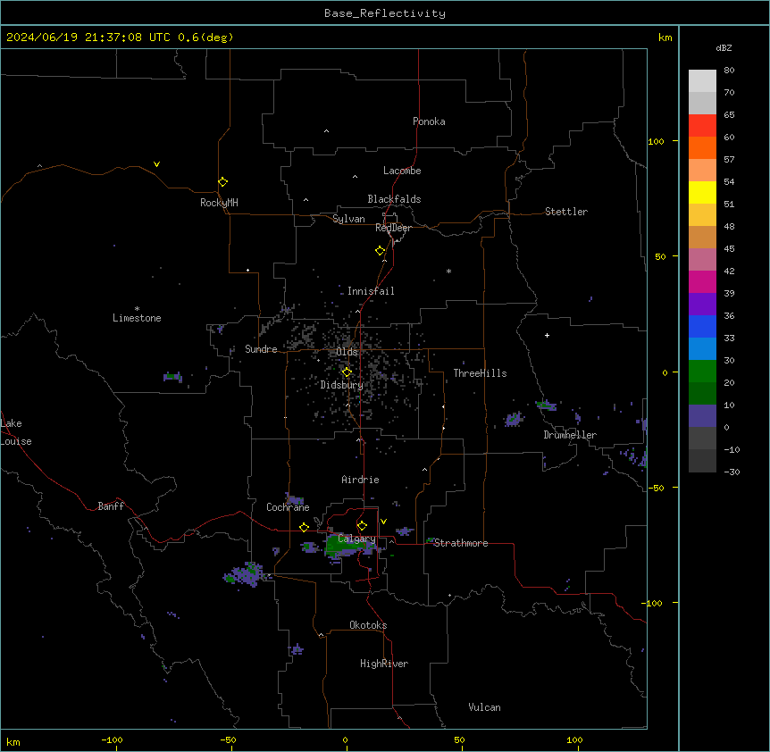Pick the brown 45-48 dBZ legend swatch
This screenshot has width=770, height=752.
[702, 237]
